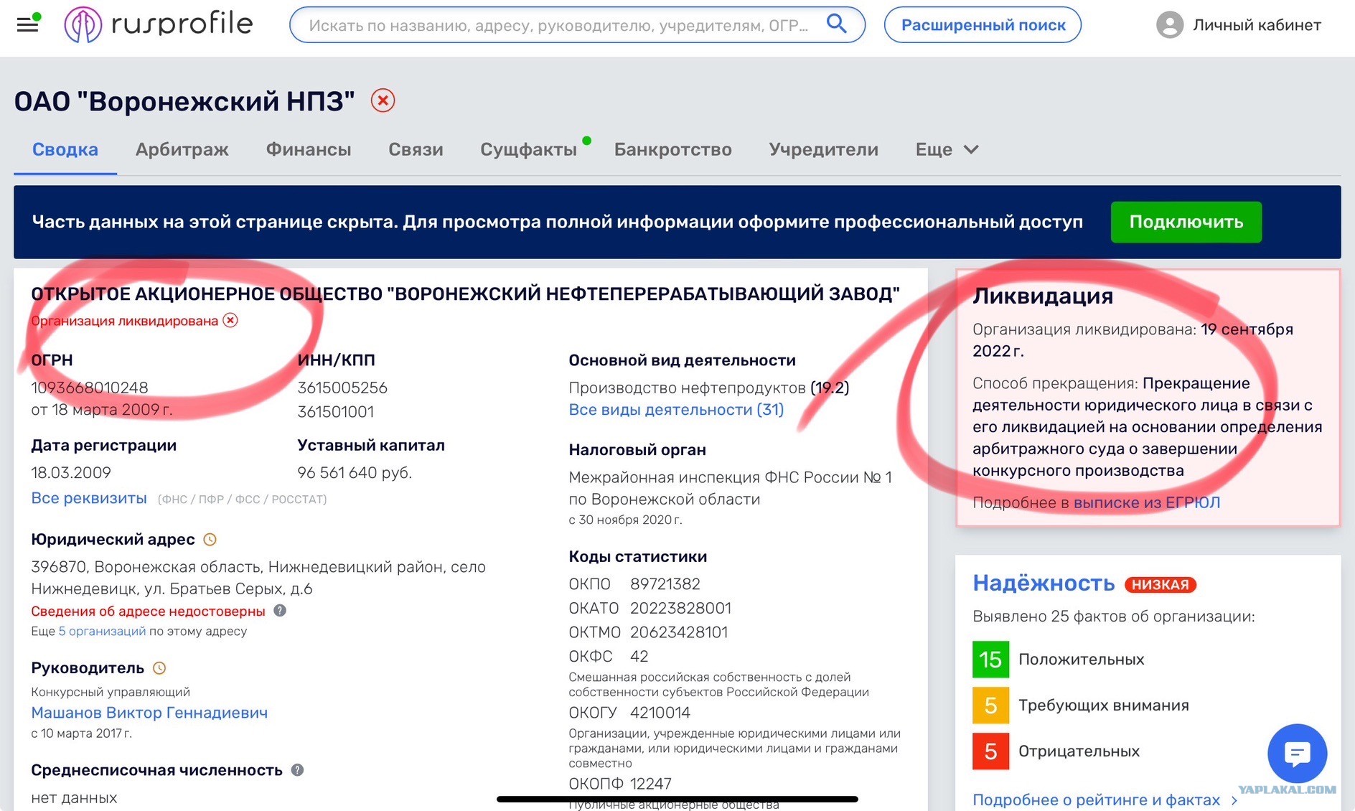Open the Связи tab

(416, 149)
